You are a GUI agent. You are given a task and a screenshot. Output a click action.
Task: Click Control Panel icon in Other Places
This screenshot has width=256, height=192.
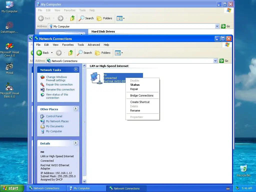(42, 116)
